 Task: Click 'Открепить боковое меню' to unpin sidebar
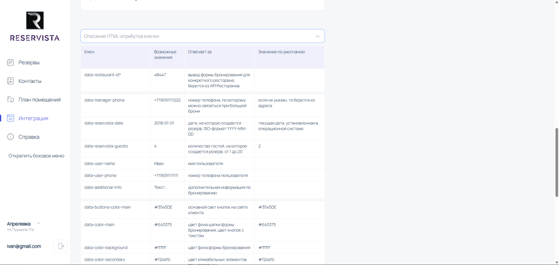[x=36, y=156]
